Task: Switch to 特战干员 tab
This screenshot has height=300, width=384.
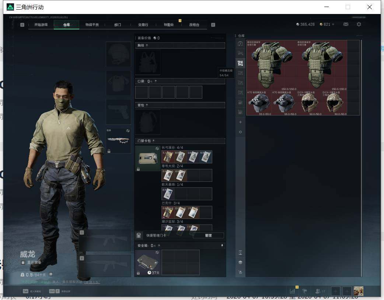Action: pyautogui.click(x=92, y=25)
